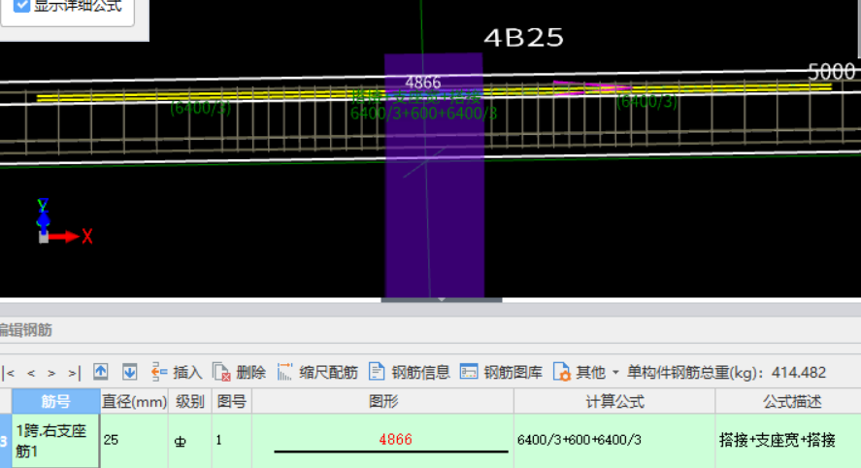Click the 4B25 annotation in viewport
The height and width of the screenshot is (468, 861).
pos(523,38)
